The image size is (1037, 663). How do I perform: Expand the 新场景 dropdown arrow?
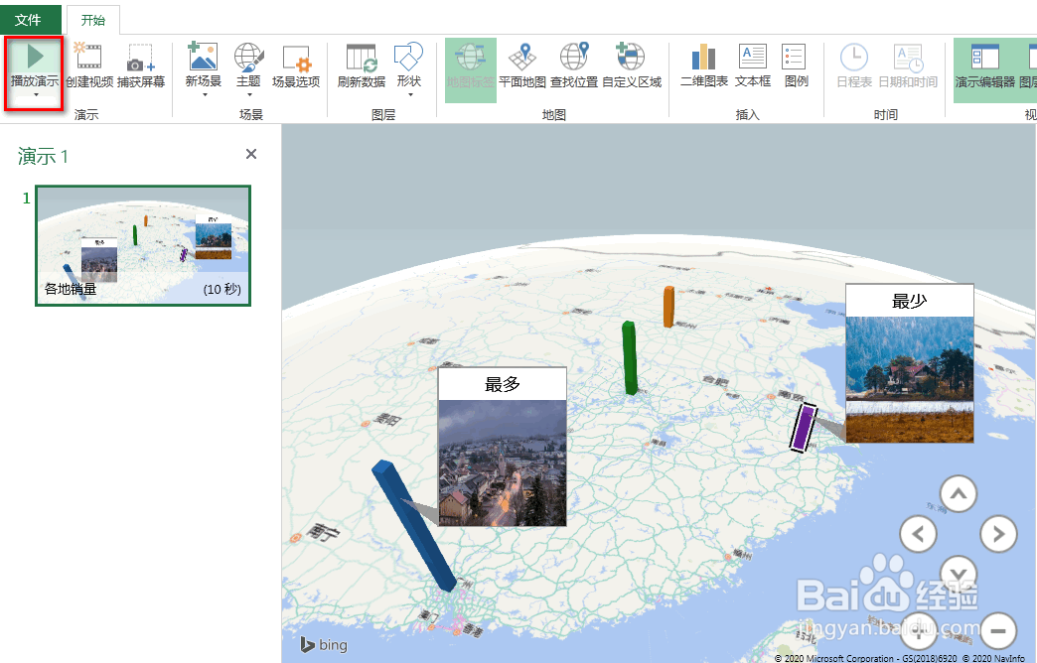(x=205, y=95)
